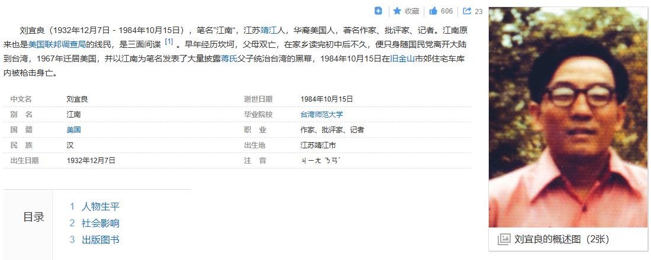Jump to section 3 出版图书
The width and height of the screenshot is (651, 260).
100,239
